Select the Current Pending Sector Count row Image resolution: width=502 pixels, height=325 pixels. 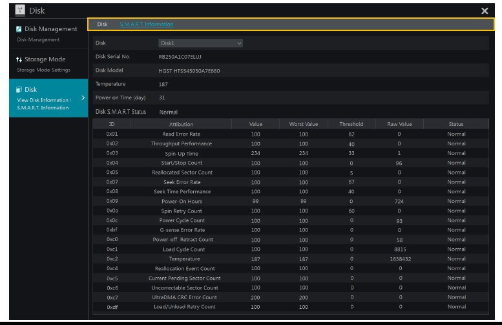pos(291,278)
